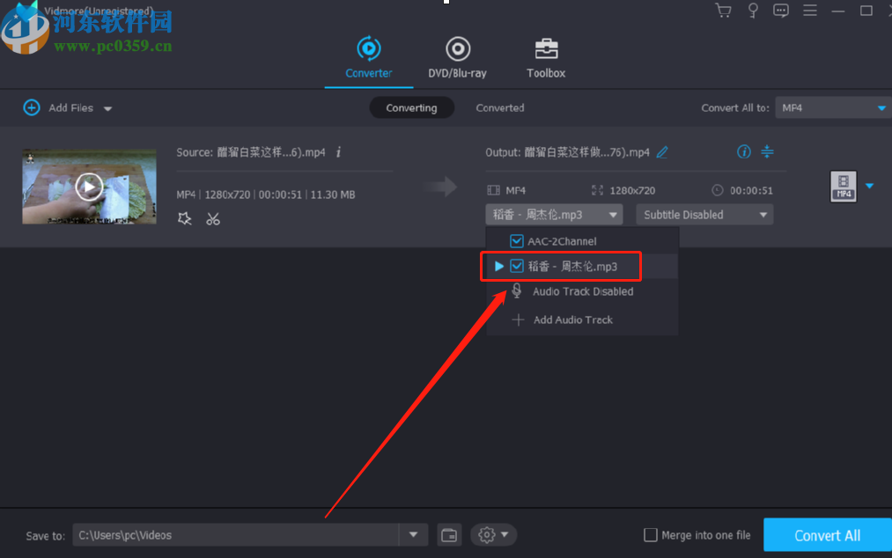Click the microphone Audio Track Disabled icon
This screenshot has width=892, height=558.
pyautogui.click(x=517, y=291)
